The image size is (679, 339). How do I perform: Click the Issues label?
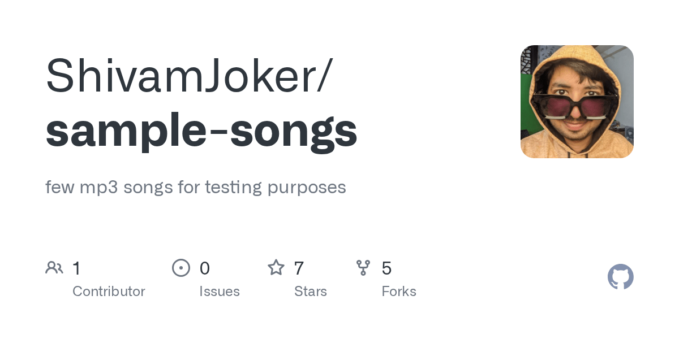click(220, 292)
